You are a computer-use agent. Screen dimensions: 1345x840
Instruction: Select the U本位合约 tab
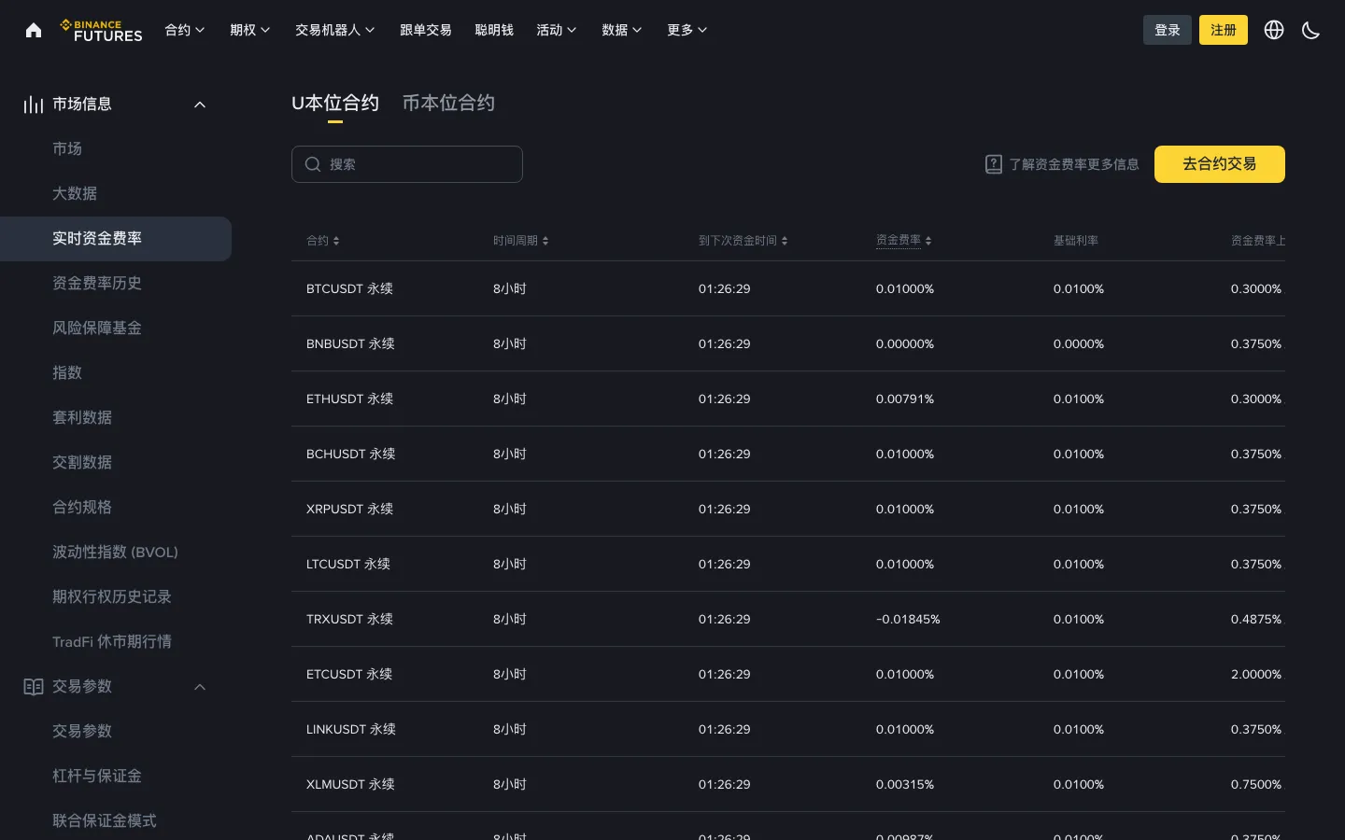click(335, 104)
